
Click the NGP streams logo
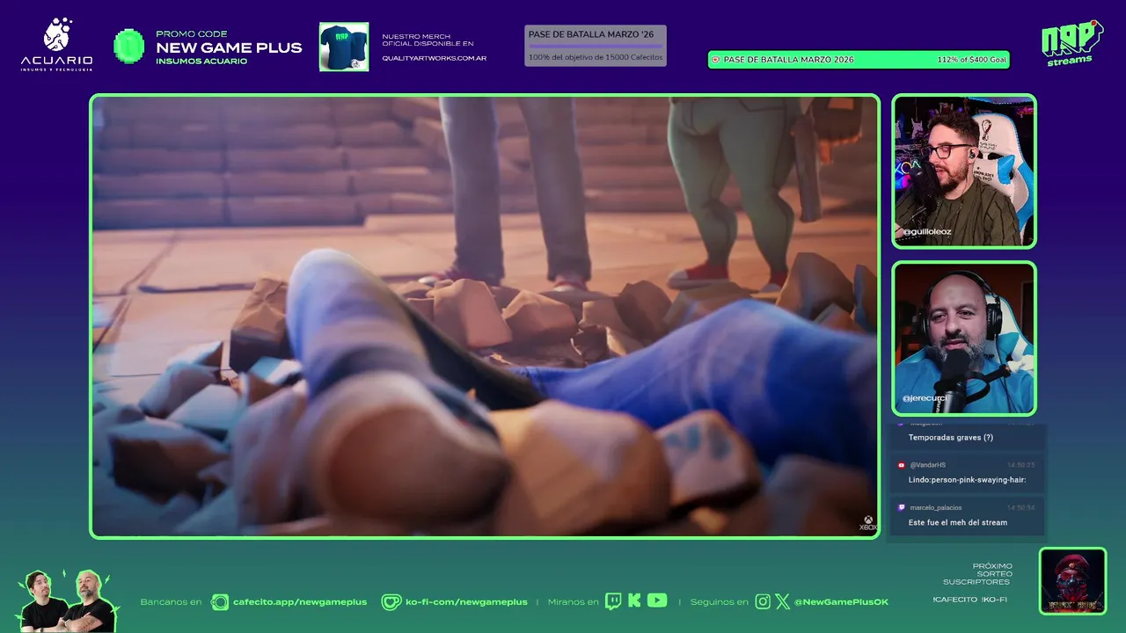pyautogui.click(x=1071, y=43)
